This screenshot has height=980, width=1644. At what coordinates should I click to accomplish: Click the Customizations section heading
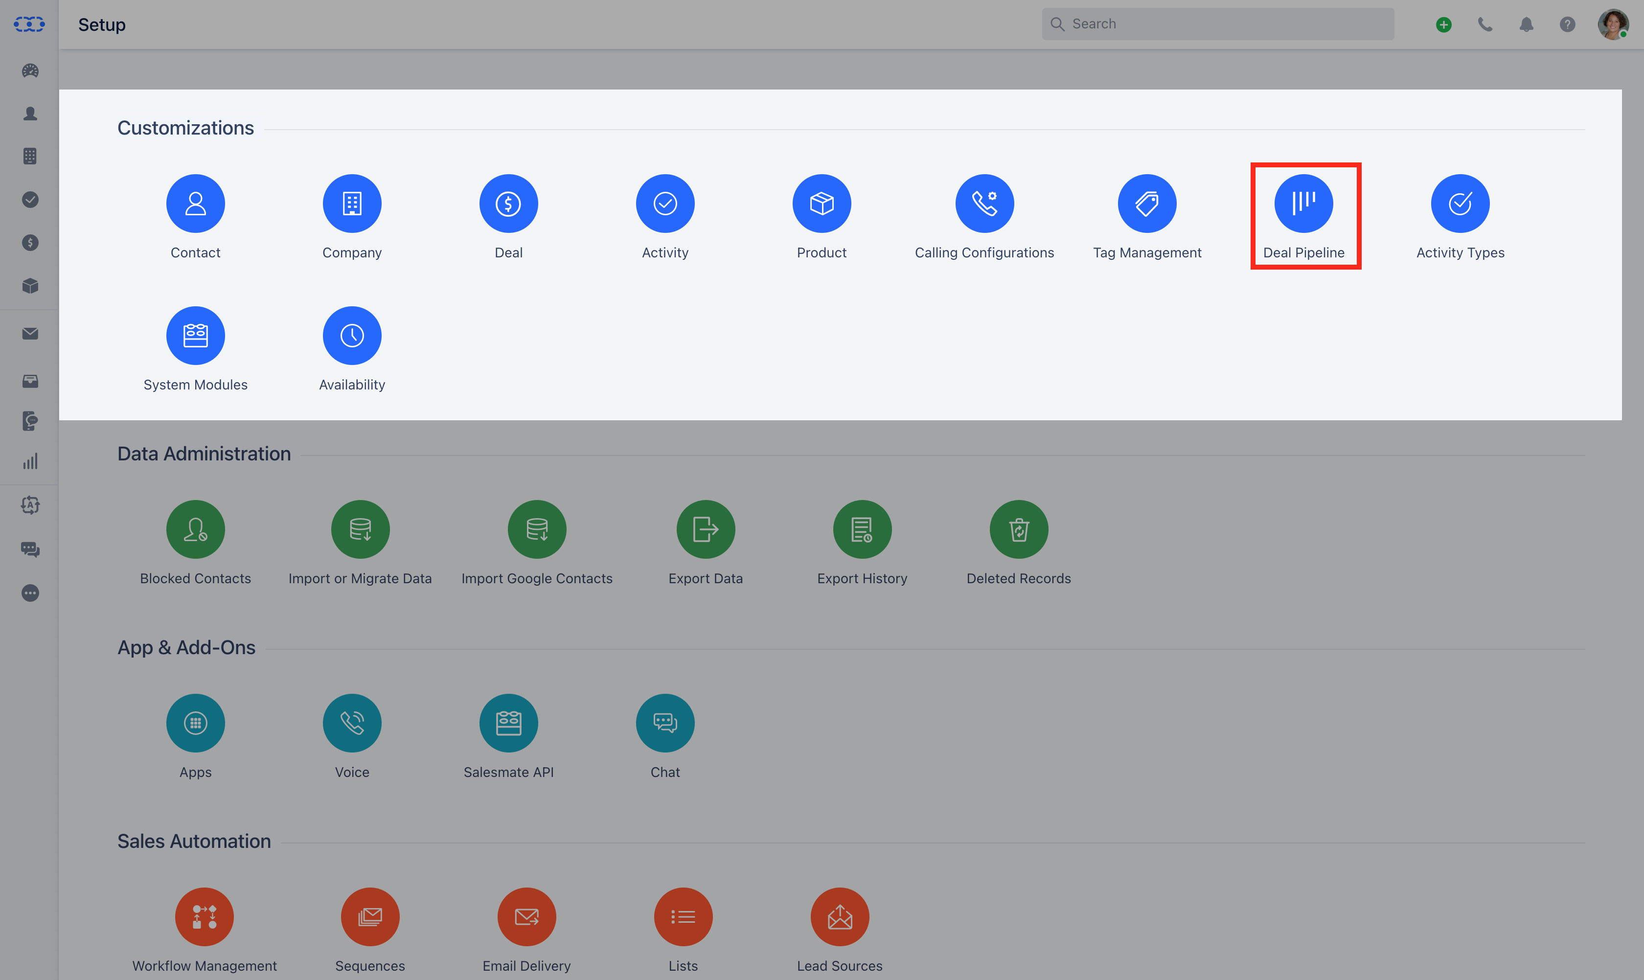(185, 127)
